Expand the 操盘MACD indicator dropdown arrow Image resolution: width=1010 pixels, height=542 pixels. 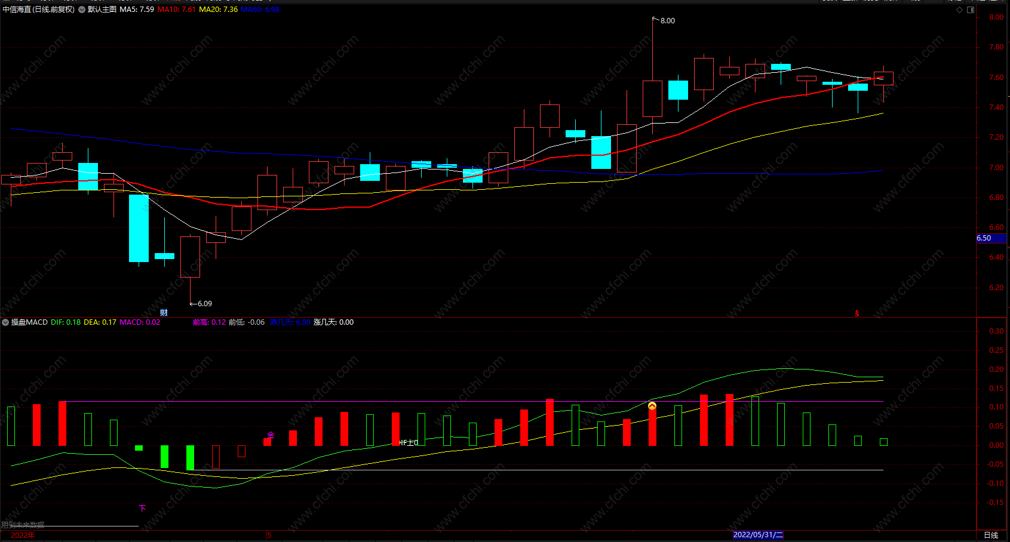pyautogui.click(x=5, y=322)
